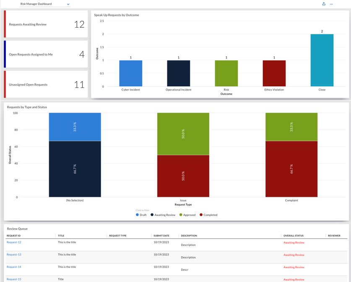The height and width of the screenshot is (282, 351).
Task: Click the Completed legend color dot
Action: click(x=201, y=215)
